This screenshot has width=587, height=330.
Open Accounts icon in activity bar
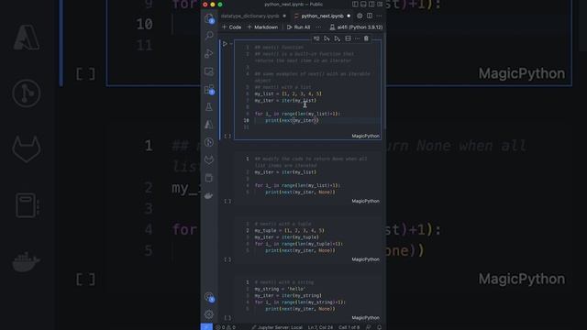click(x=209, y=297)
